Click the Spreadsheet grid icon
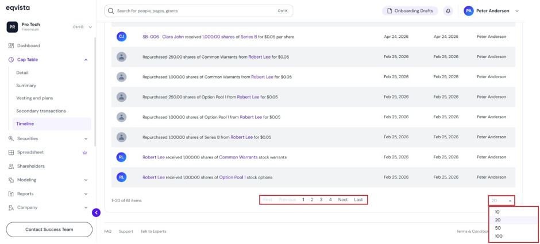The image size is (540, 244). pyautogui.click(x=11, y=153)
